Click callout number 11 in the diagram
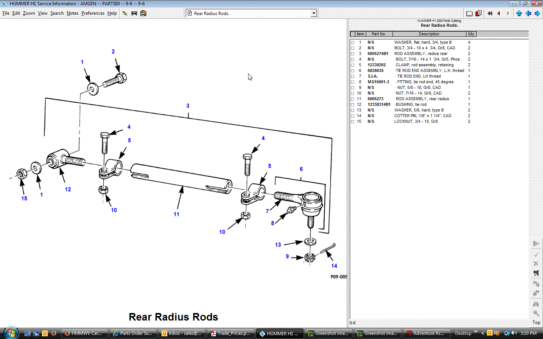Screen dimensions: 543x339 tap(176, 214)
